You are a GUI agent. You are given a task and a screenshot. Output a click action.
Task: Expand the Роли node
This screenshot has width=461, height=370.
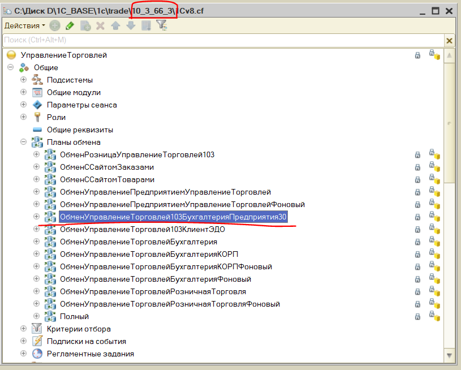pos(24,117)
